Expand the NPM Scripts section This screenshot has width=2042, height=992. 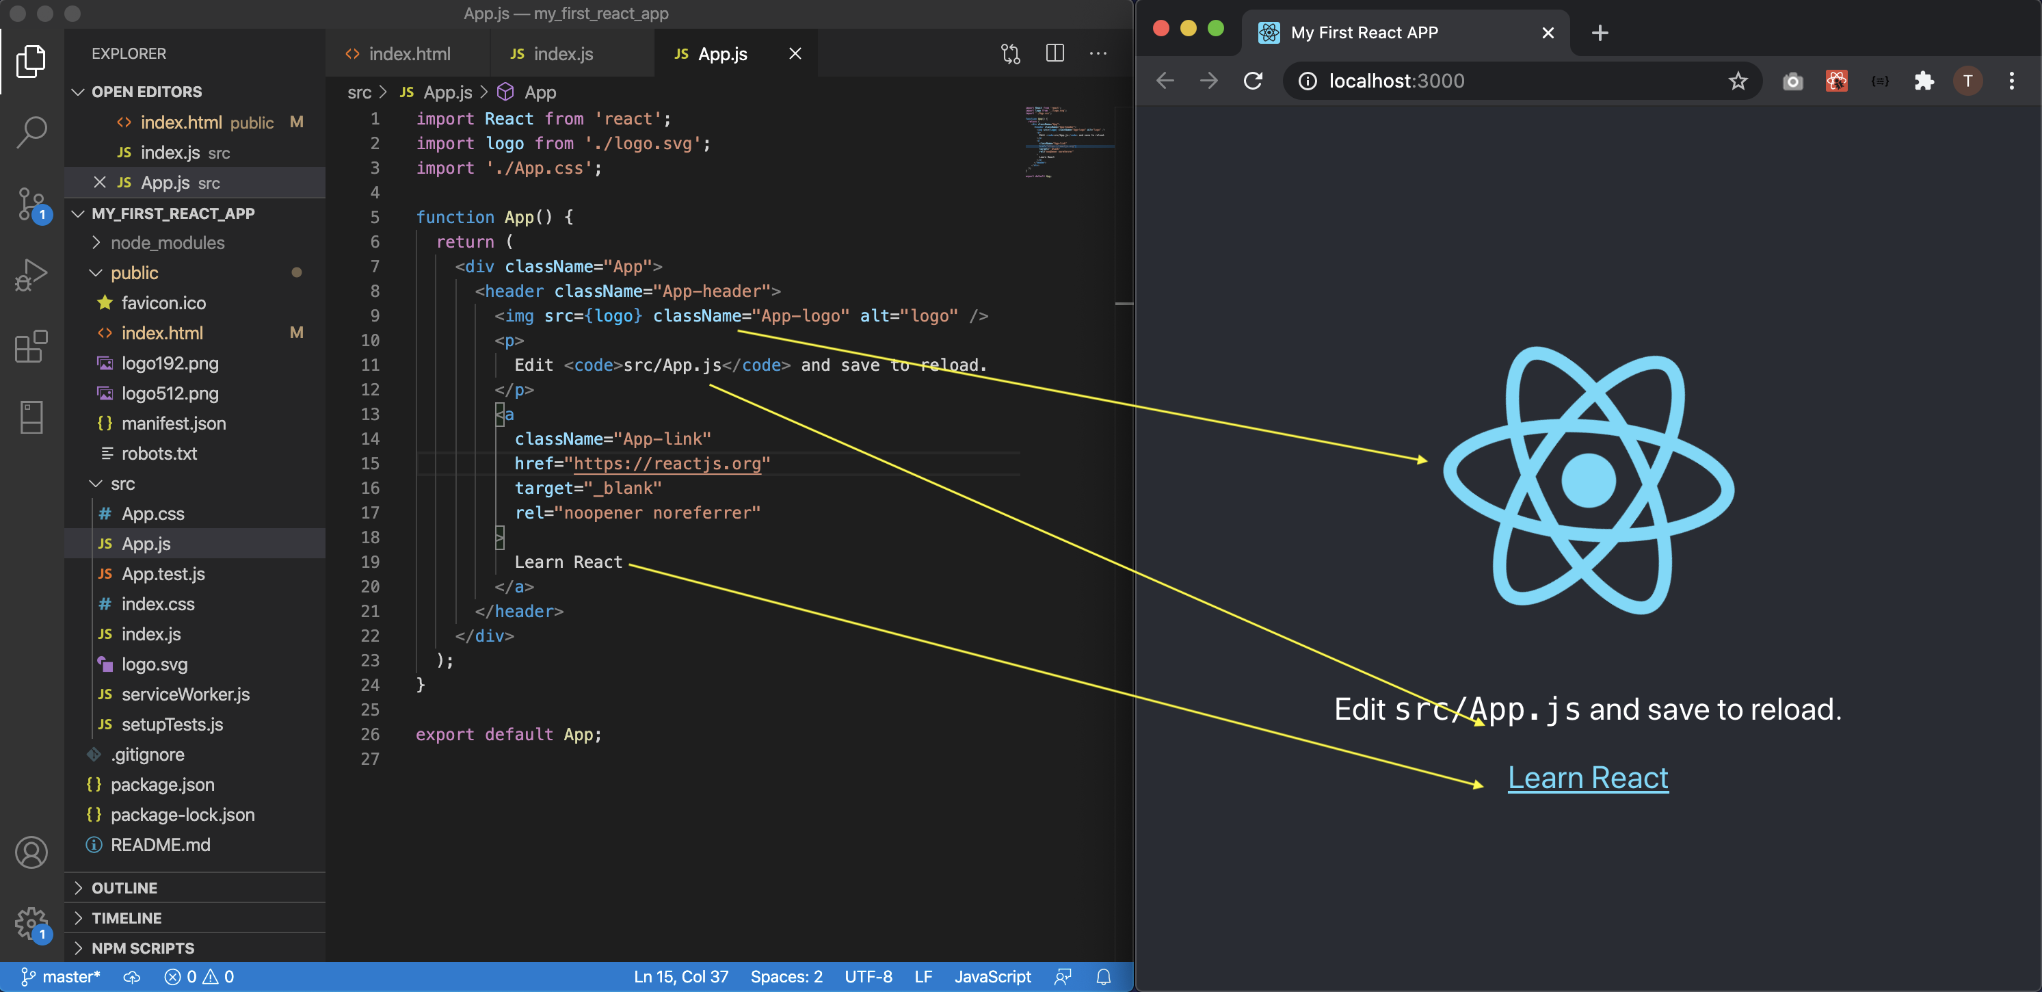(78, 948)
